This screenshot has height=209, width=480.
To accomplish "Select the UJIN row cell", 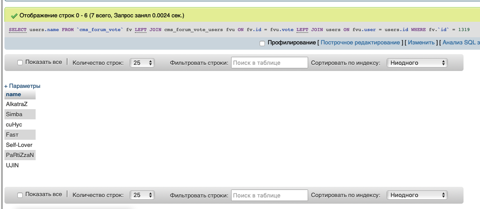I will (x=20, y=166).
